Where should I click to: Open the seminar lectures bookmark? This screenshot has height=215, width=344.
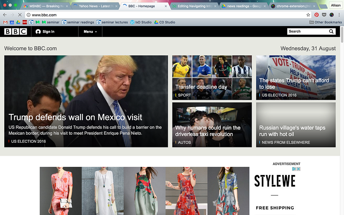pos(112,22)
